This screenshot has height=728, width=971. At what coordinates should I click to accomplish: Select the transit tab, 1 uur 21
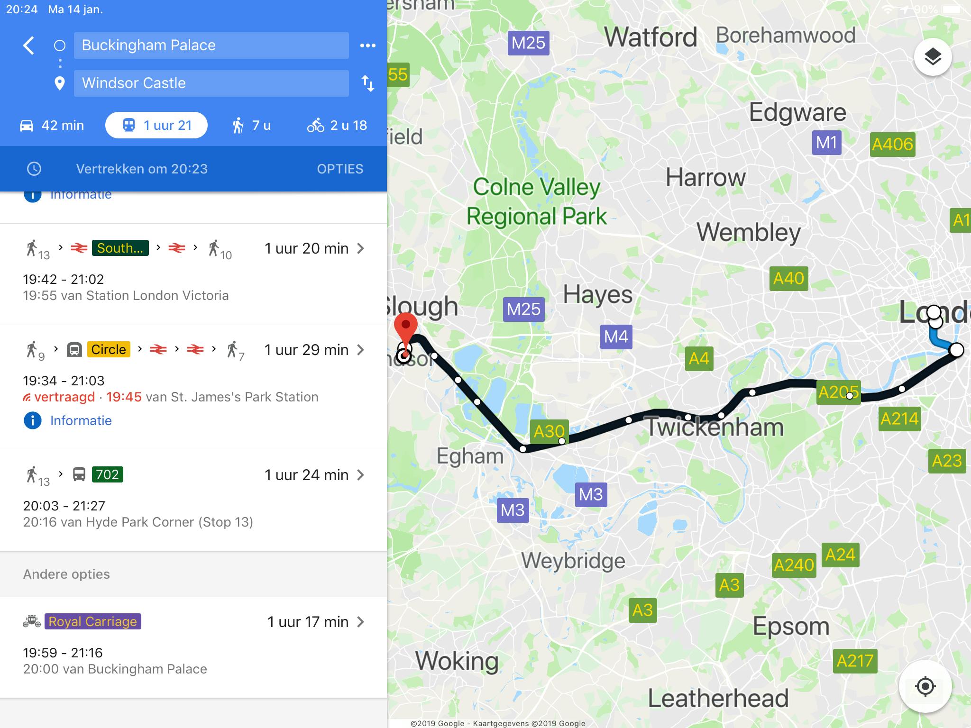point(156,126)
